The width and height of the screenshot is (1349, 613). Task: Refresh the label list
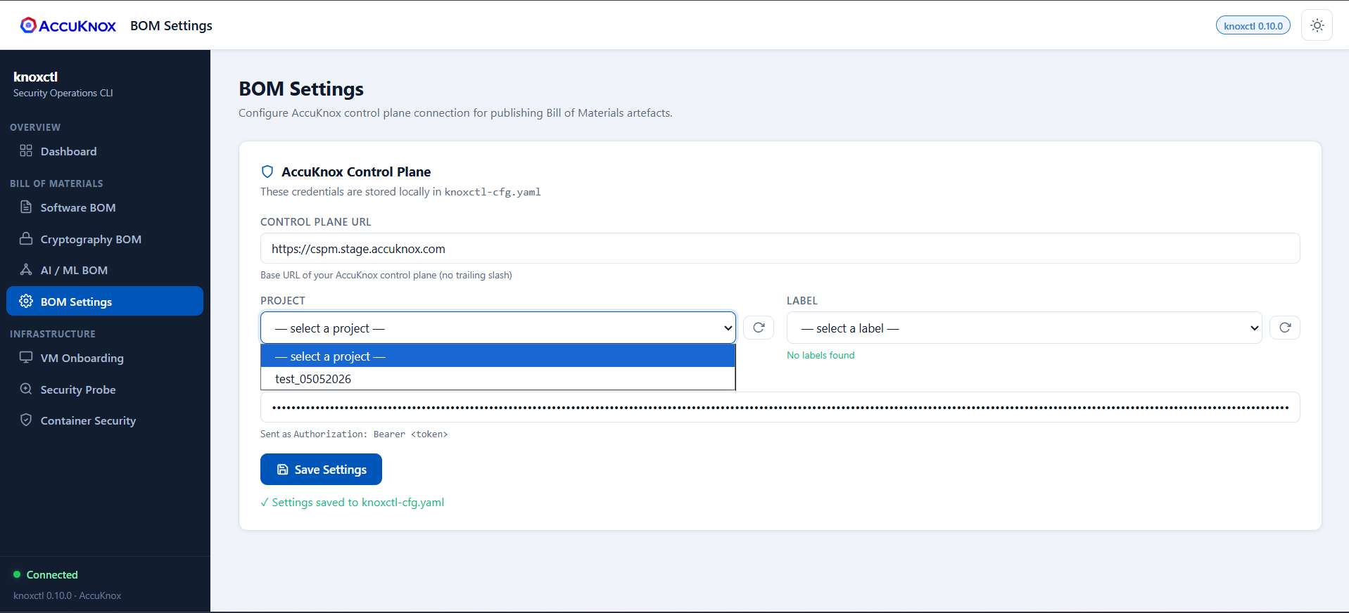point(1285,328)
